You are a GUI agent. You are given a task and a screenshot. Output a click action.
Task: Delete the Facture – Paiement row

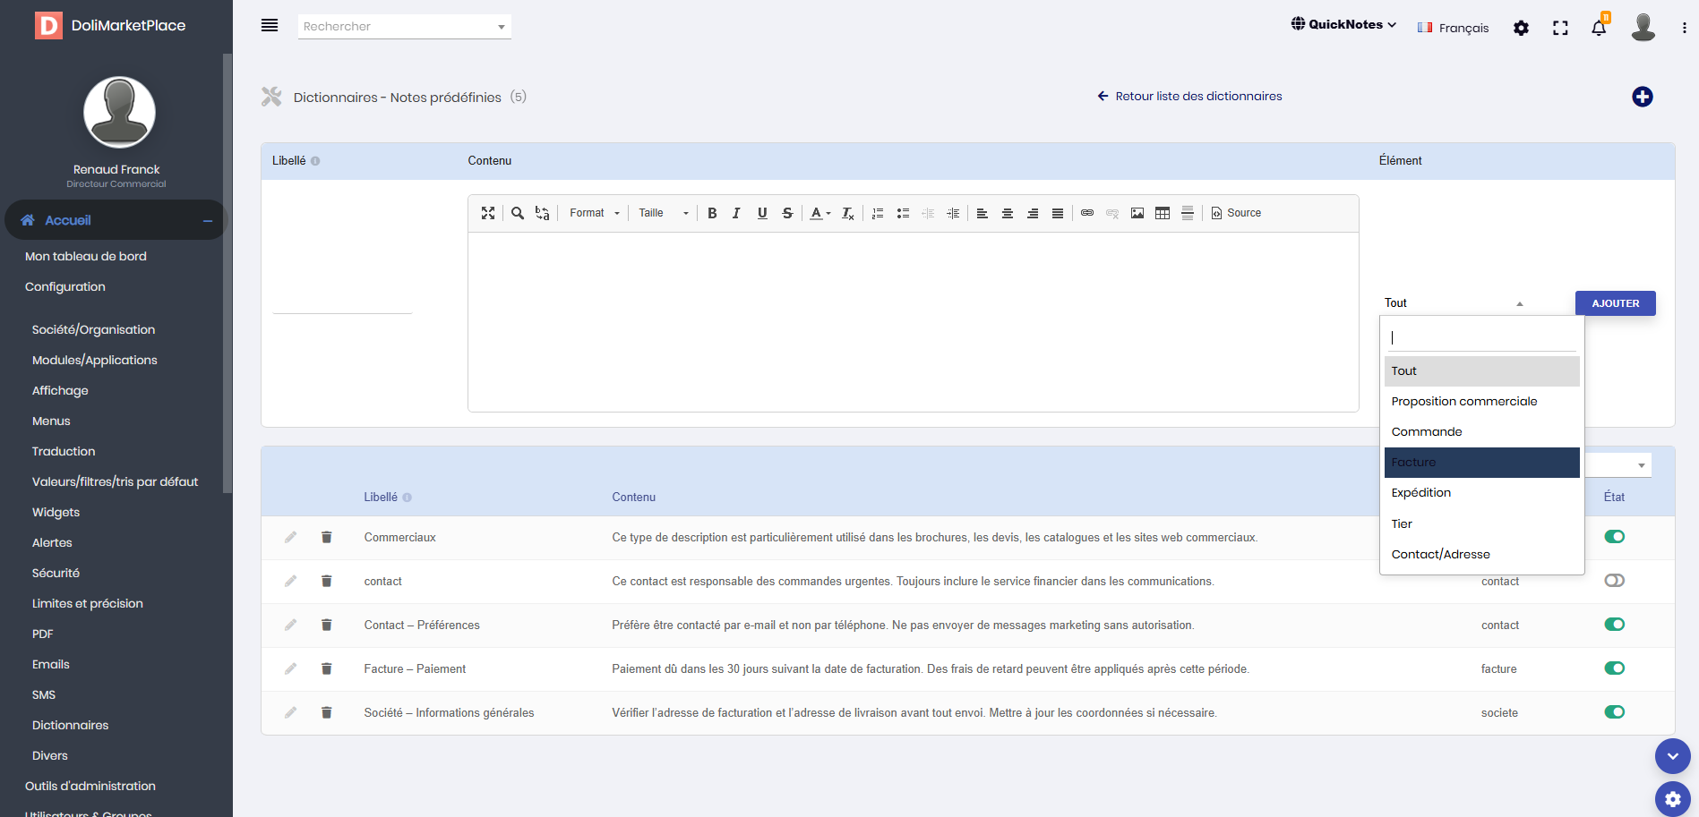(x=327, y=668)
